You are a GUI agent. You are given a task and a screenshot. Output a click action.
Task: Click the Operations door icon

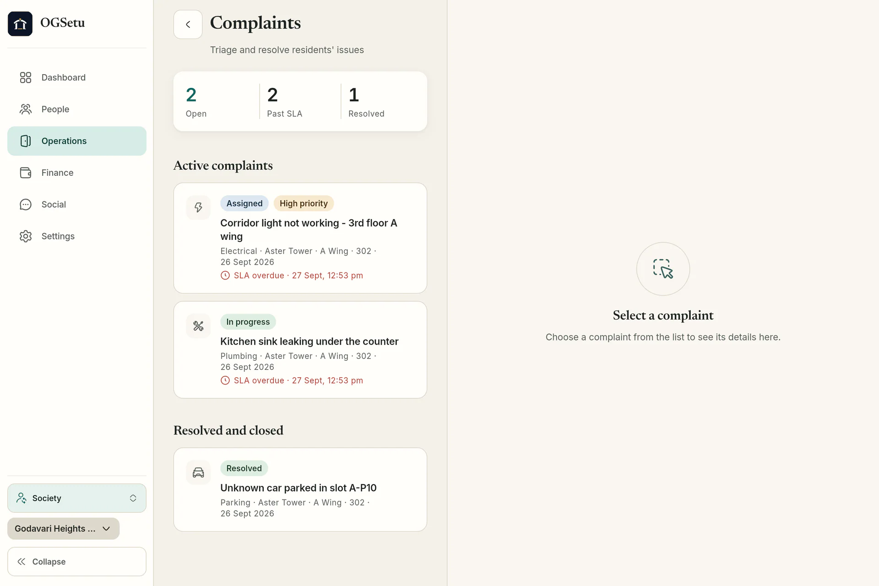(x=26, y=141)
